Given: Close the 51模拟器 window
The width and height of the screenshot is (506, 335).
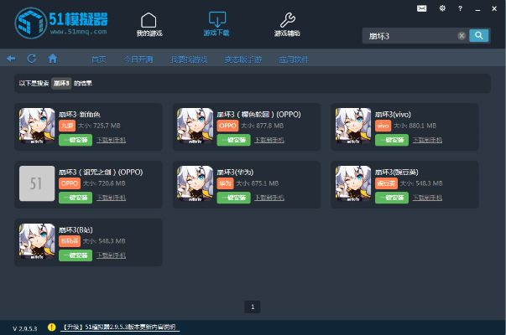Looking at the screenshot, I should (494, 8).
